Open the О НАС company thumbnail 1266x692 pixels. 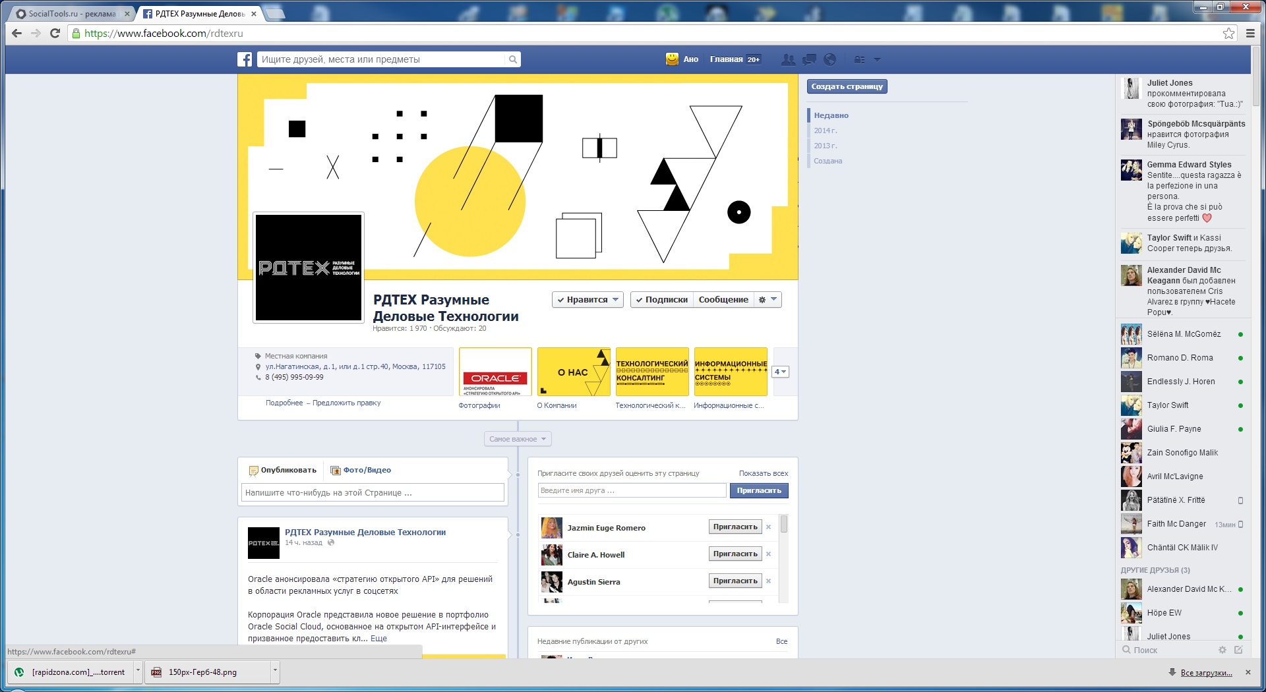574,372
